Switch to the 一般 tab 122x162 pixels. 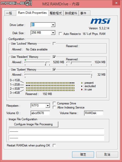point(10,13)
